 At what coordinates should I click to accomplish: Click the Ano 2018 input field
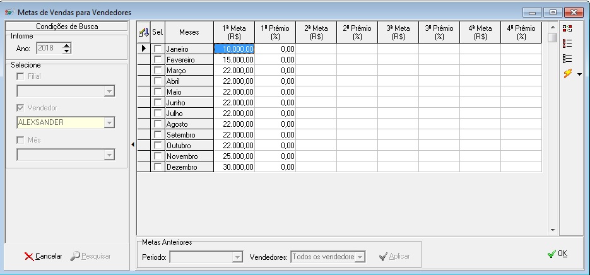coord(49,48)
